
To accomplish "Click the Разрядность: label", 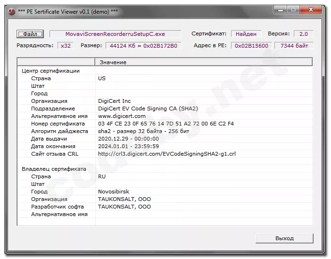I will click(35, 45).
